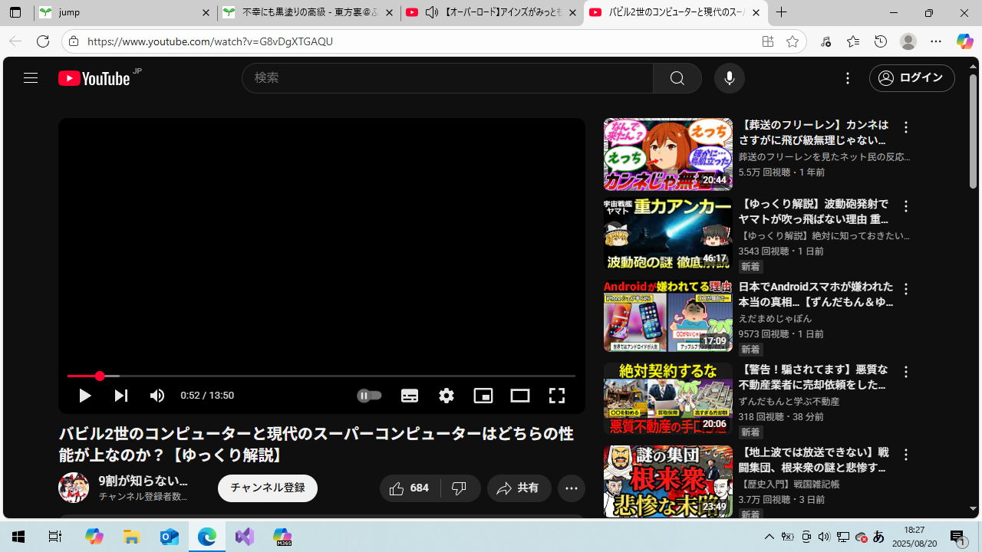Enter fullscreen mode in the player

(557, 396)
